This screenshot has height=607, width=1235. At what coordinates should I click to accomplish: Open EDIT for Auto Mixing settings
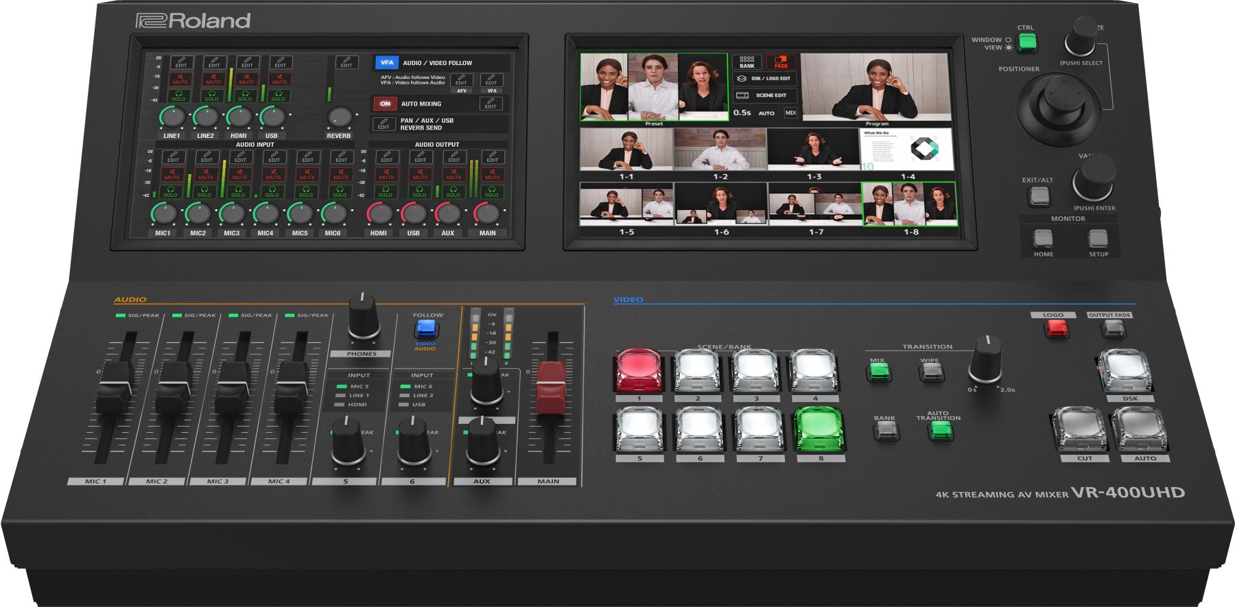[491, 104]
